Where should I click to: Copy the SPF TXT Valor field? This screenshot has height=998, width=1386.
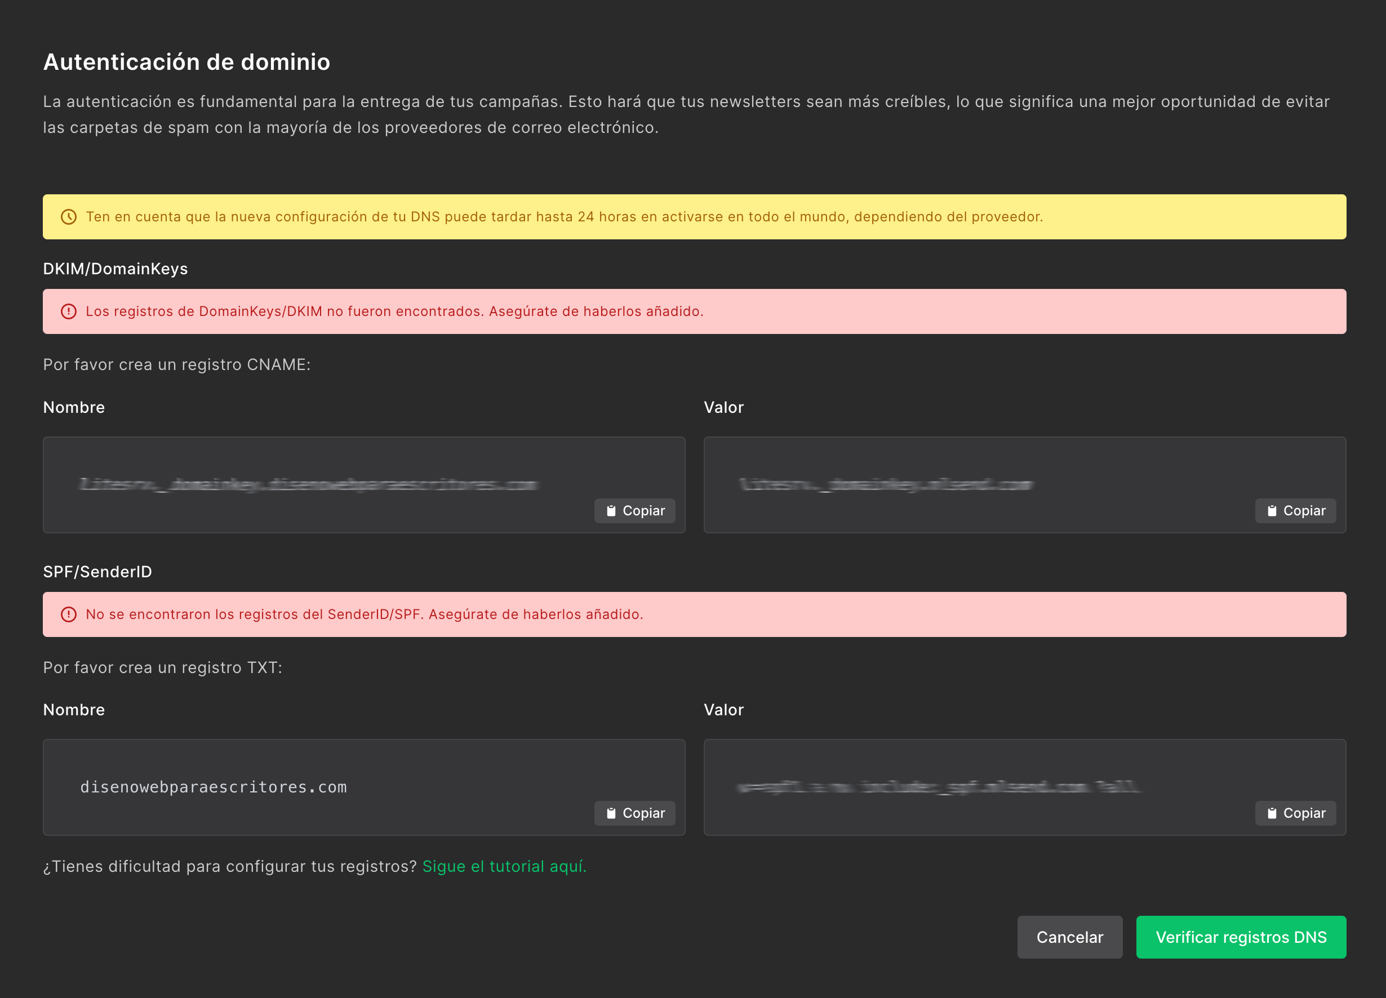[x=1295, y=813]
